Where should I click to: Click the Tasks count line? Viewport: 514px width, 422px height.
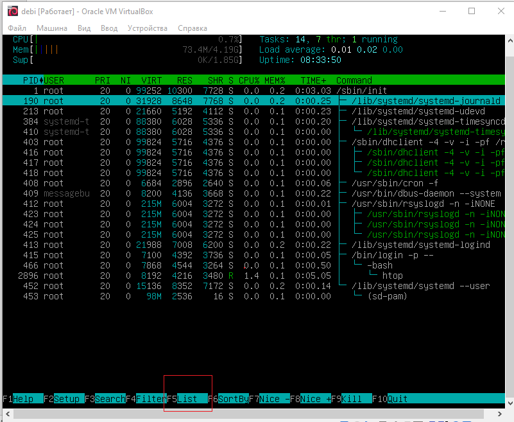(328, 39)
